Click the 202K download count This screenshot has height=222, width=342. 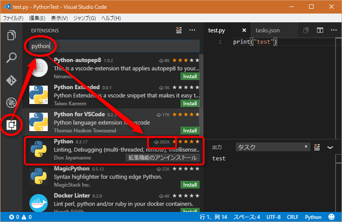coord(162,142)
